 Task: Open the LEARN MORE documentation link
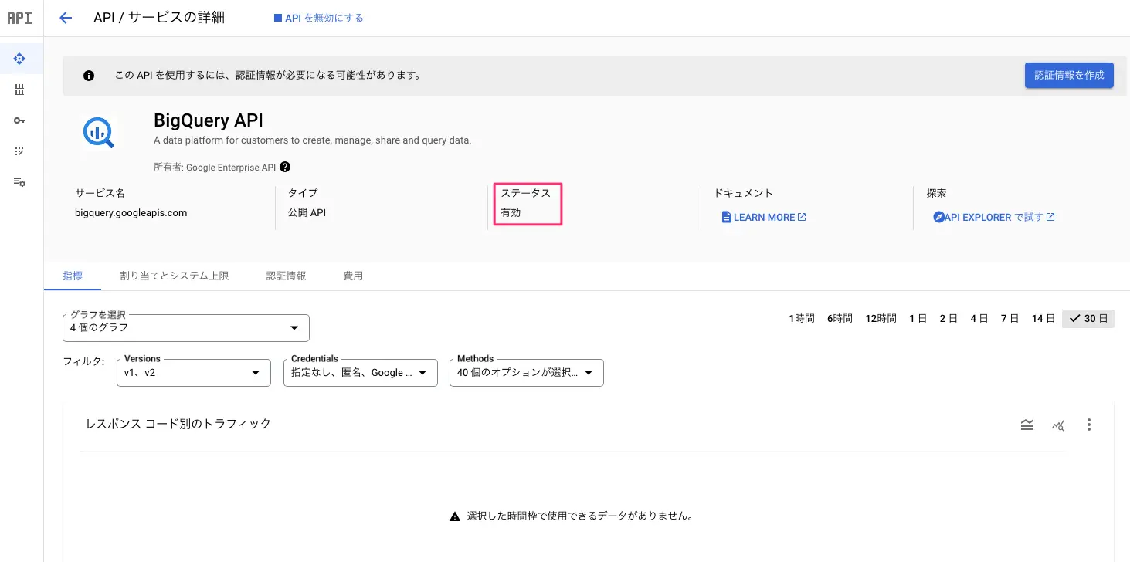click(764, 217)
